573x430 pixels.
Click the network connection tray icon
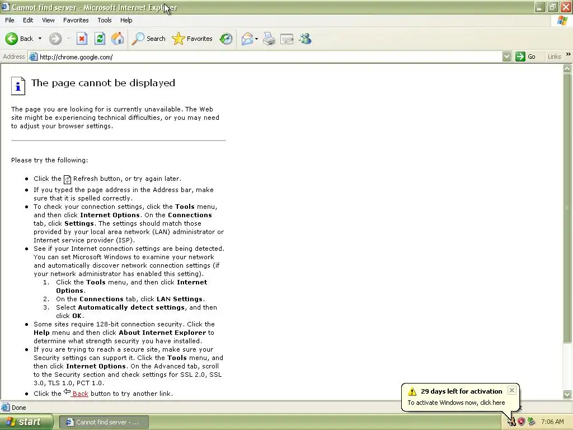532,422
